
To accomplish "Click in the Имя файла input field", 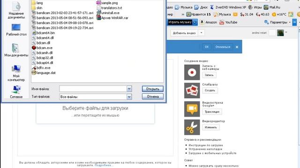I will pyautogui.click(x=93, y=89).
